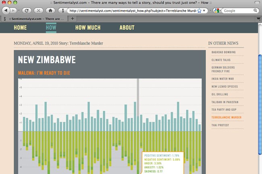Click the headline Malema: I'm Ready To Die

pos(44,73)
